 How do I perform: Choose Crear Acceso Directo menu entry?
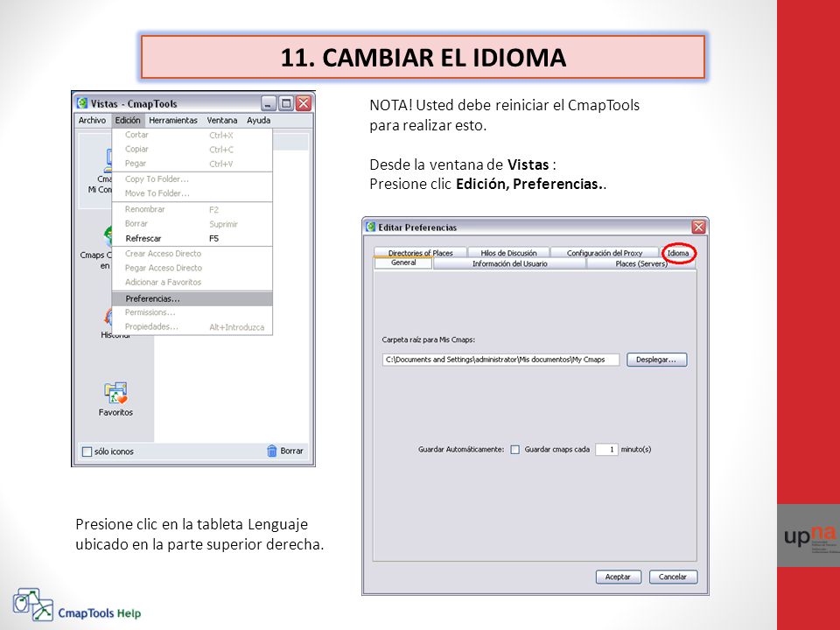[192, 254]
